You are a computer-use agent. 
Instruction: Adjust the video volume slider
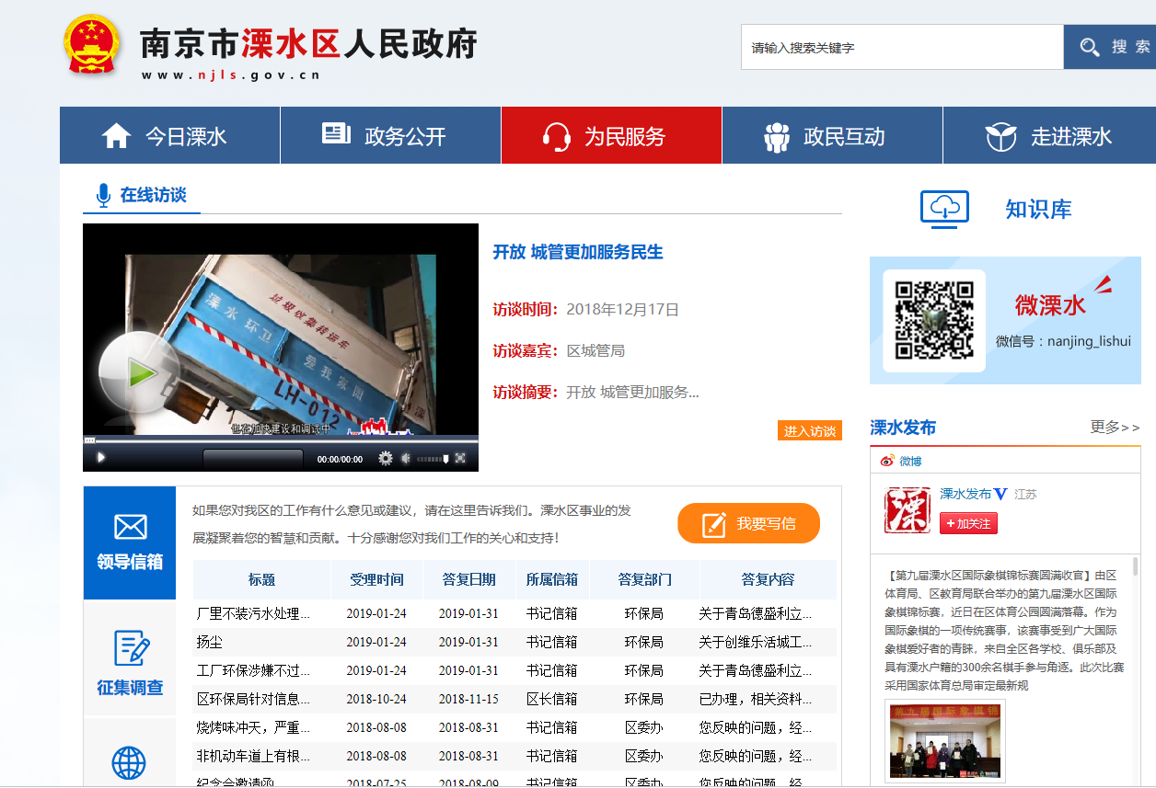click(x=433, y=458)
